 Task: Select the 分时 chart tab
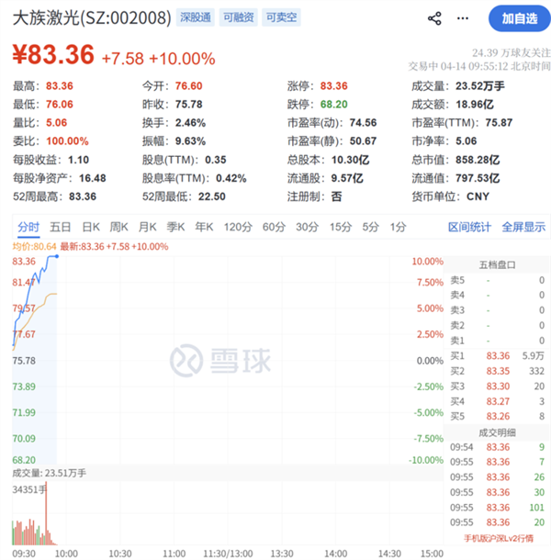(x=28, y=227)
